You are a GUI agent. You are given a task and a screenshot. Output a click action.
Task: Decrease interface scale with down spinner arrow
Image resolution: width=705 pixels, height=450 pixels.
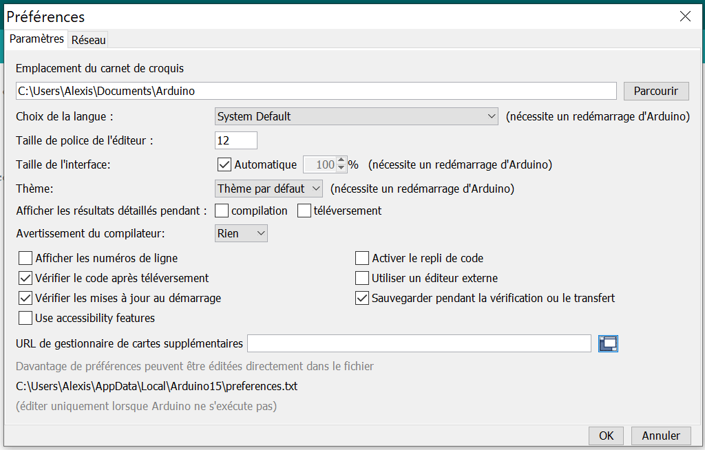coord(341,169)
